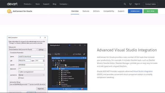The image size is (165, 93).
Task: Select the Products table row
Action: point(65,80)
